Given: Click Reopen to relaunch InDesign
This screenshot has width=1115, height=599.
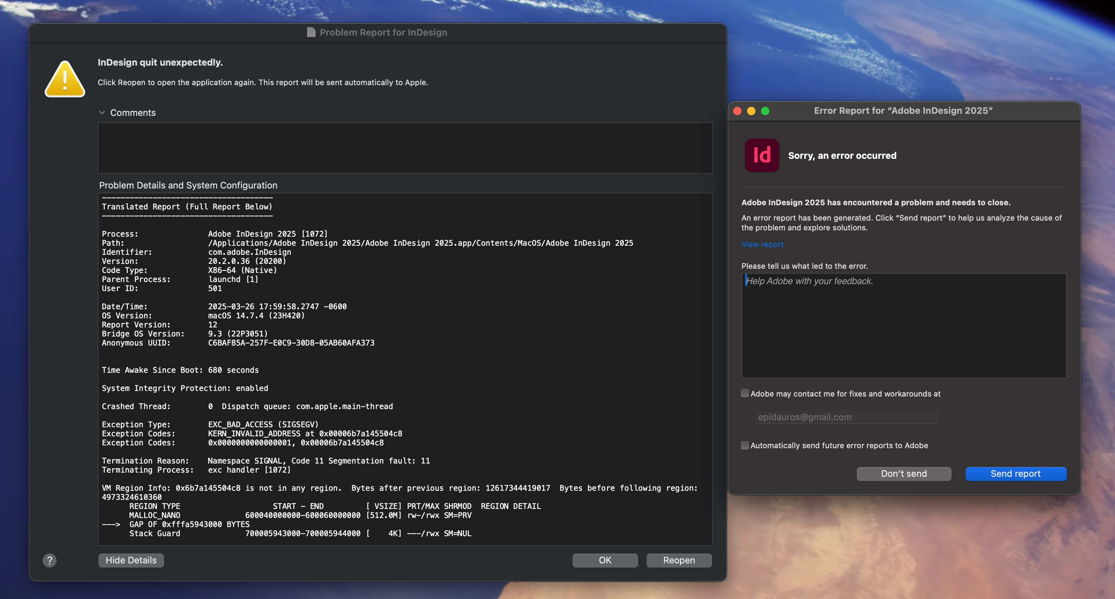Looking at the screenshot, I should pos(679,560).
